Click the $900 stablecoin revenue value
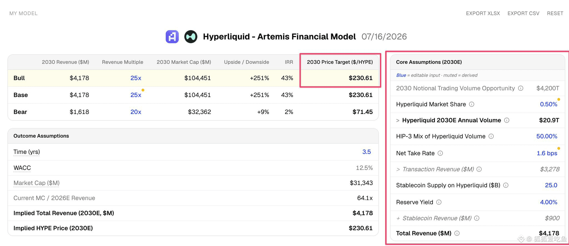 tap(552, 218)
